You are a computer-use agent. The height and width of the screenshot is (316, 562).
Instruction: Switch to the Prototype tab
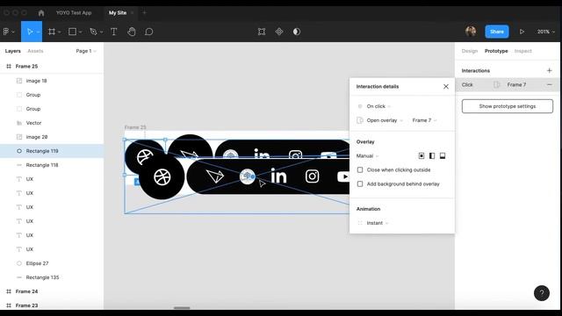coord(496,51)
